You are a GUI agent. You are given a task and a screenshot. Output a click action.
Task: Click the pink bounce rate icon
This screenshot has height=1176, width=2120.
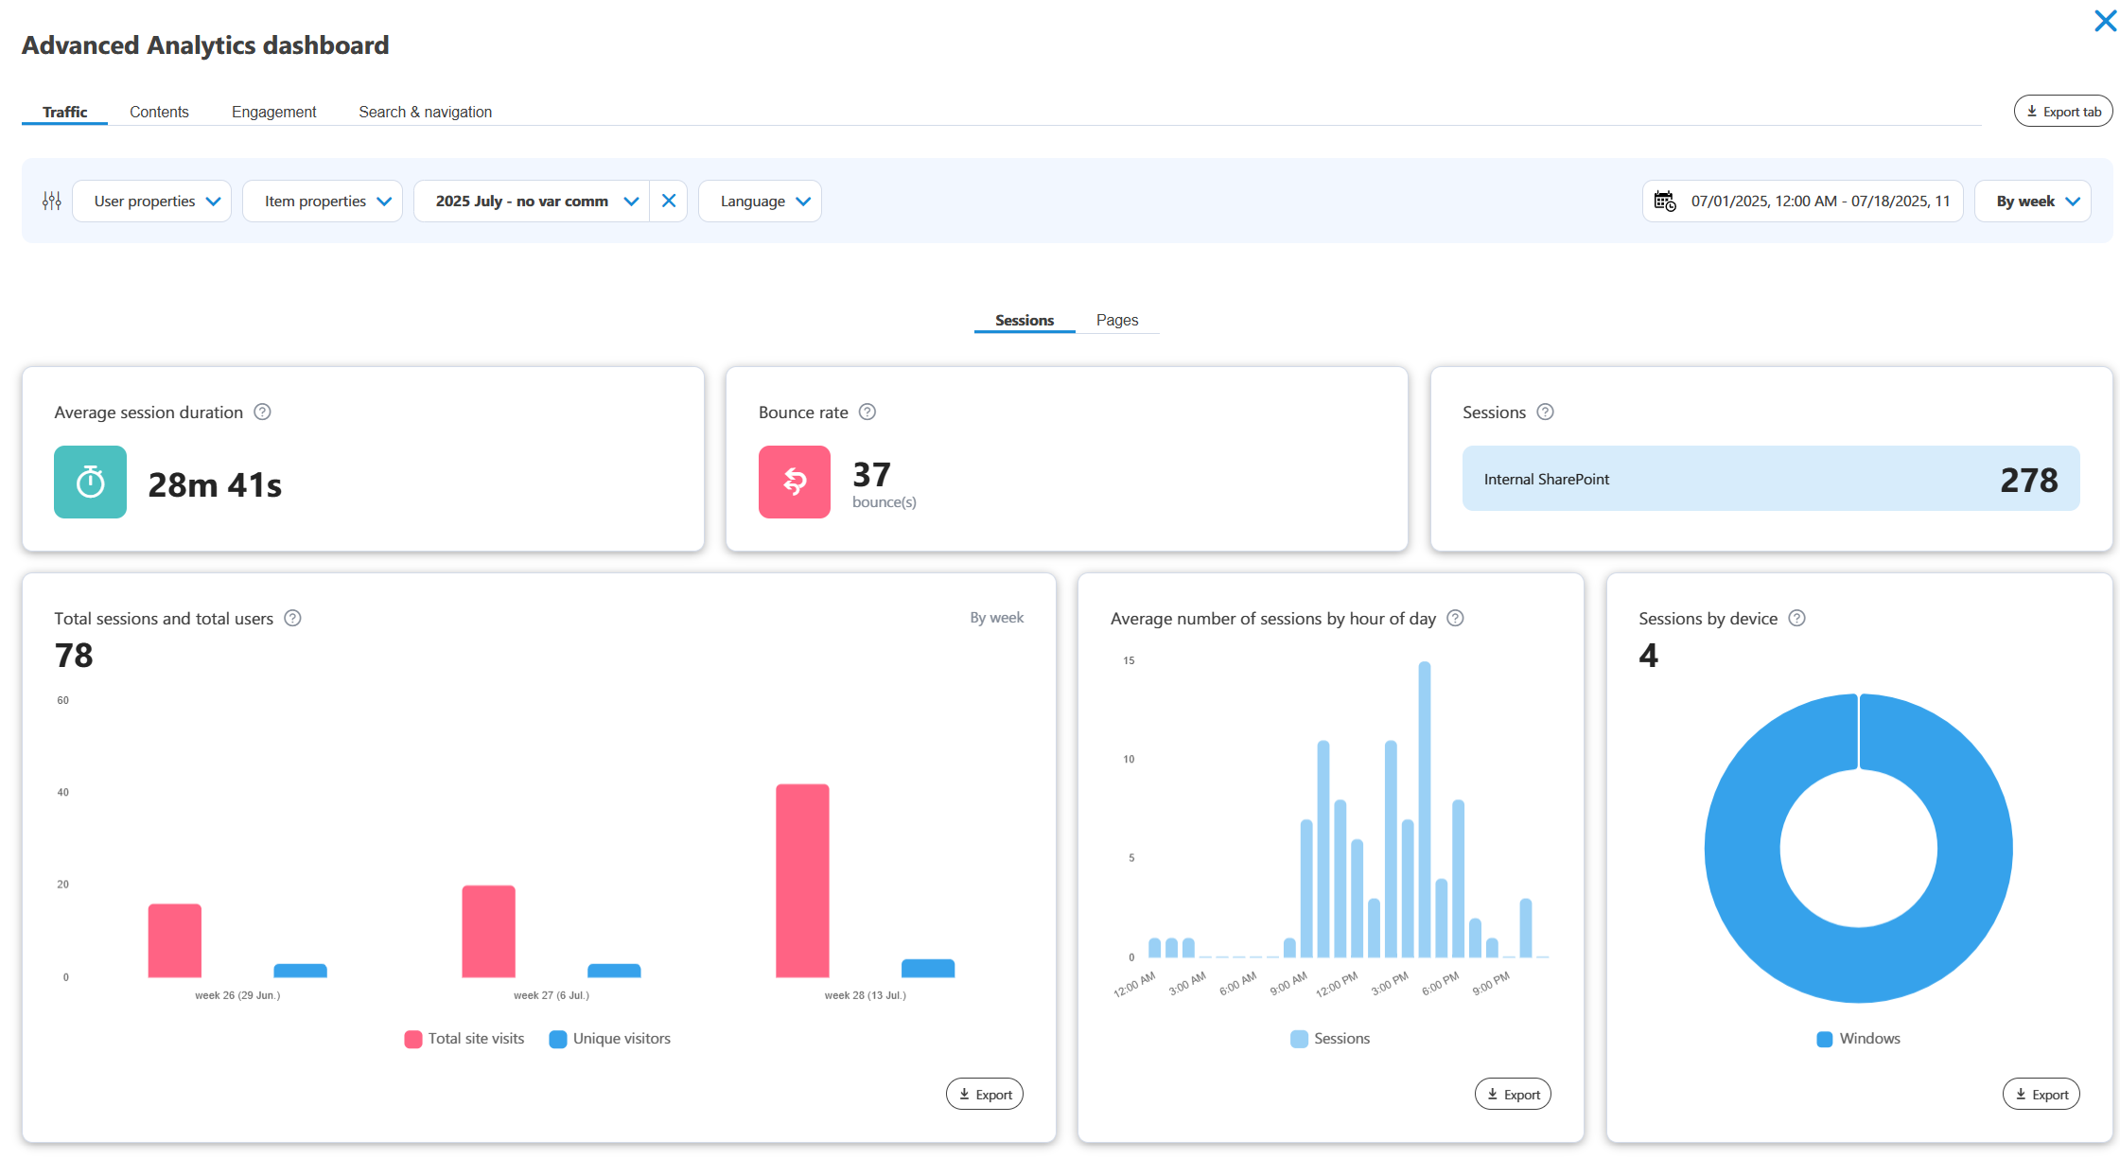(x=794, y=483)
